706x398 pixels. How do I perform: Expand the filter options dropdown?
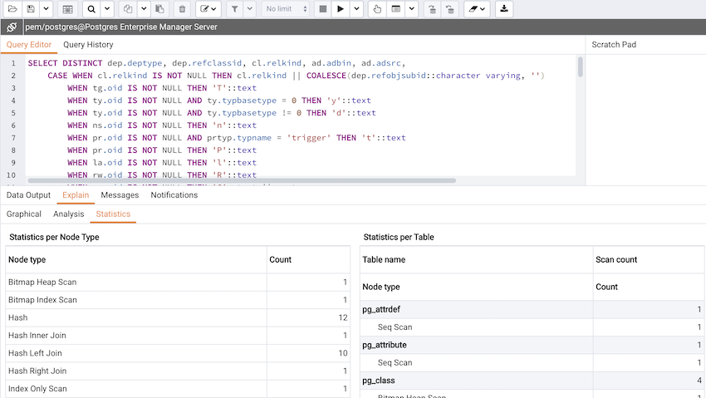coord(250,9)
